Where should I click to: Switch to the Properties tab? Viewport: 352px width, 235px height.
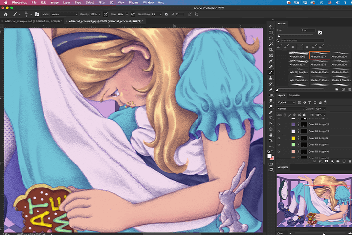pyautogui.click(x=294, y=95)
